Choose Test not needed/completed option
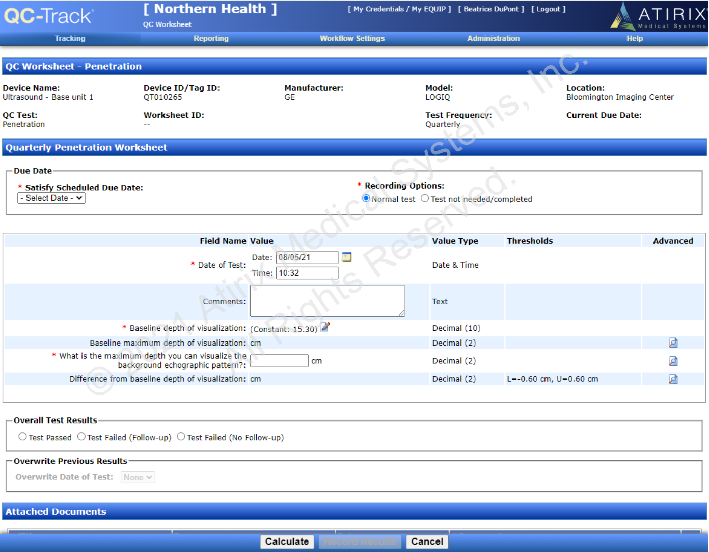The height and width of the screenshot is (552, 709). point(425,198)
